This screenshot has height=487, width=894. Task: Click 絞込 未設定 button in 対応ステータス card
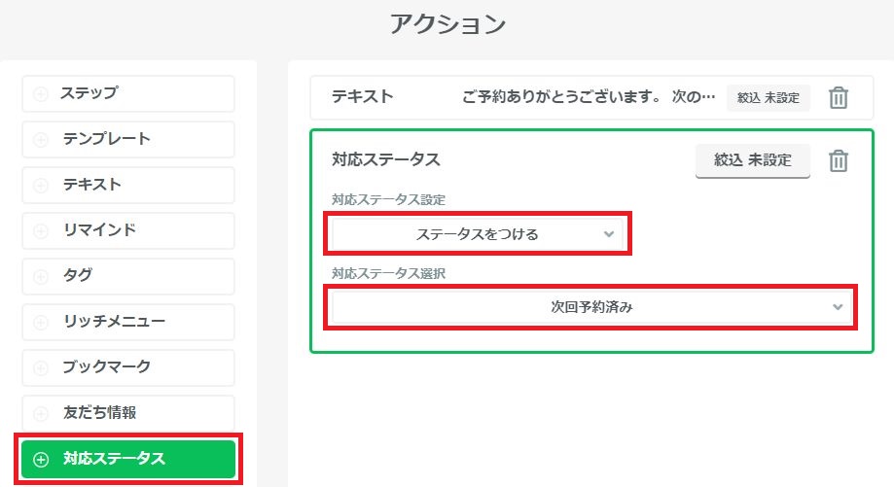[x=752, y=161]
